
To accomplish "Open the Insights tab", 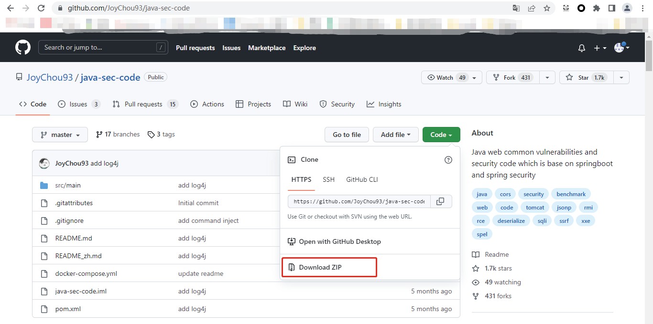I will [x=384, y=104].
